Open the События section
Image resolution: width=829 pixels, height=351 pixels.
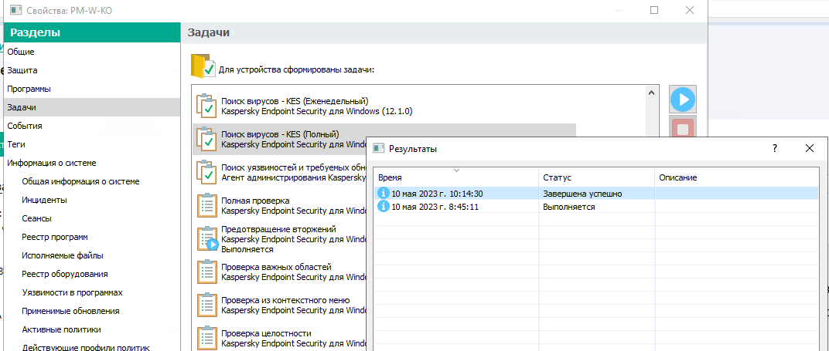25,126
